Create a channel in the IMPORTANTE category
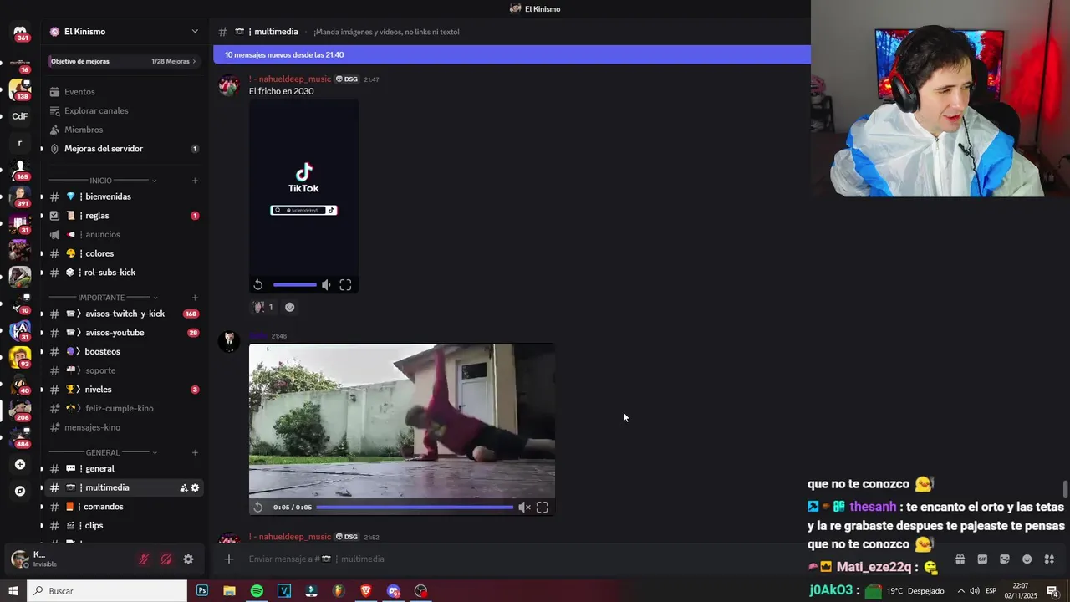Viewport: 1070px width, 602px height. pyautogui.click(x=195, y=298)
